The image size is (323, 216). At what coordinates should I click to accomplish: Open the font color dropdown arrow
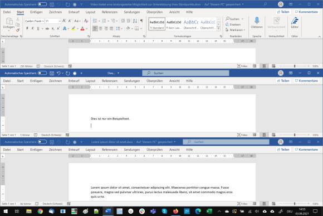pyautogui.click(x=87, y=28)
